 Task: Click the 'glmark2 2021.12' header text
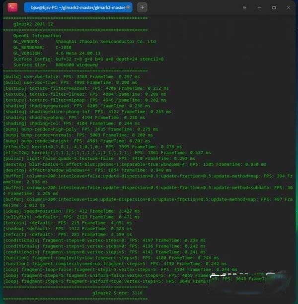(33, 24)
